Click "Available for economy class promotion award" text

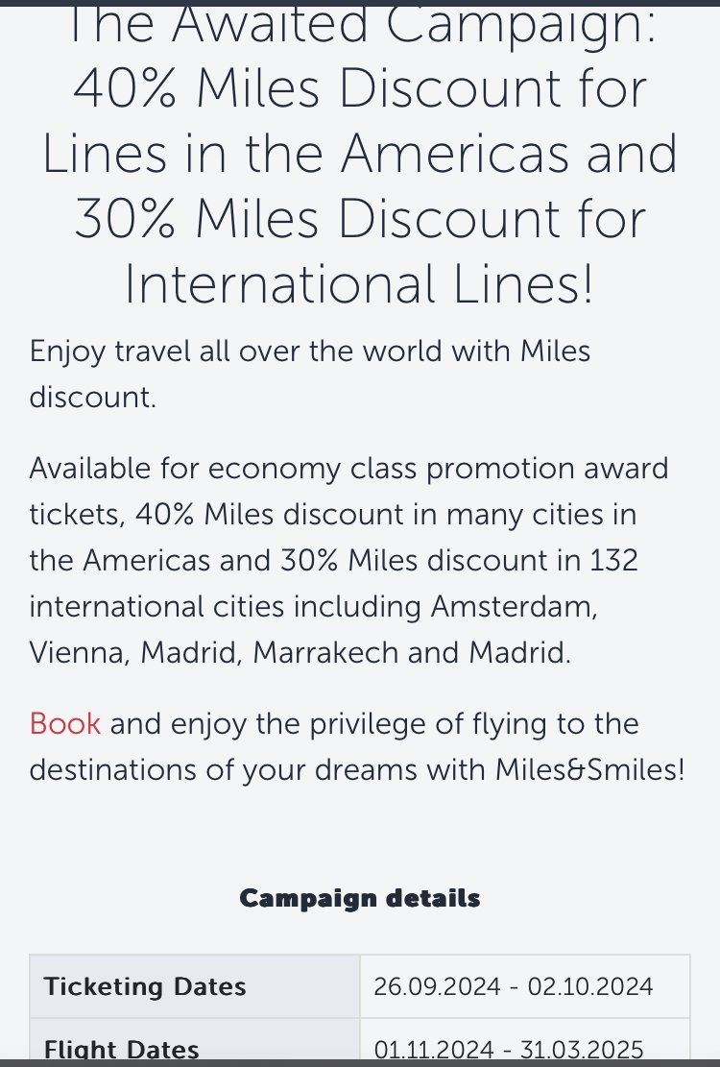pyautogui.click(x=349, y=469)
